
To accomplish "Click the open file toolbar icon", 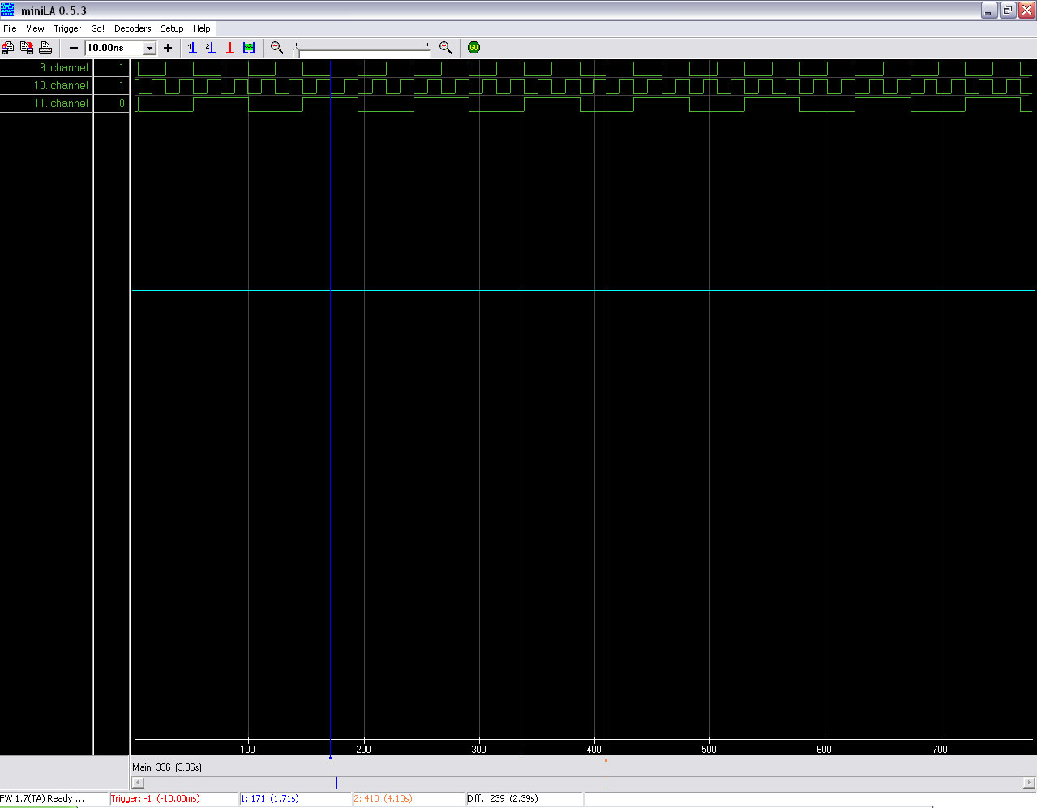I will click(x=8, y=48).
